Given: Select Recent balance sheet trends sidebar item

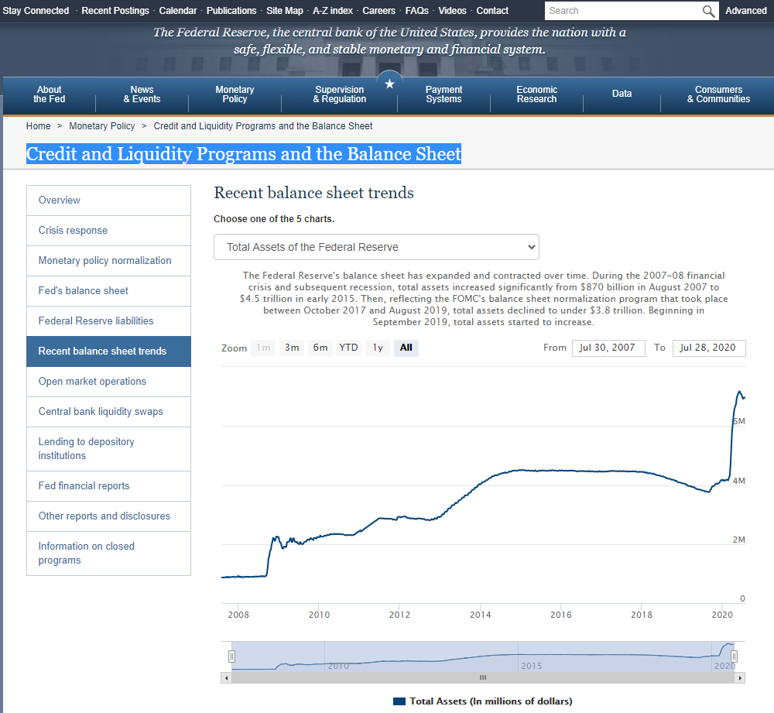Looking at the screenshot, I should click(x=108, y=351).
